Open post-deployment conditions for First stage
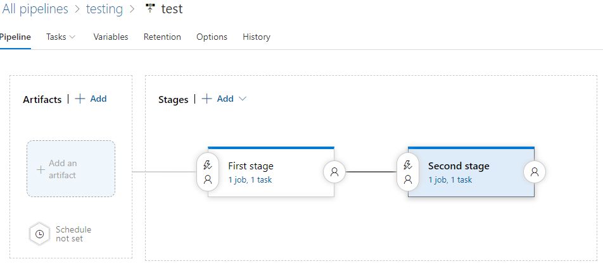Viewport: 603px width, 266px height. (334, 171)
